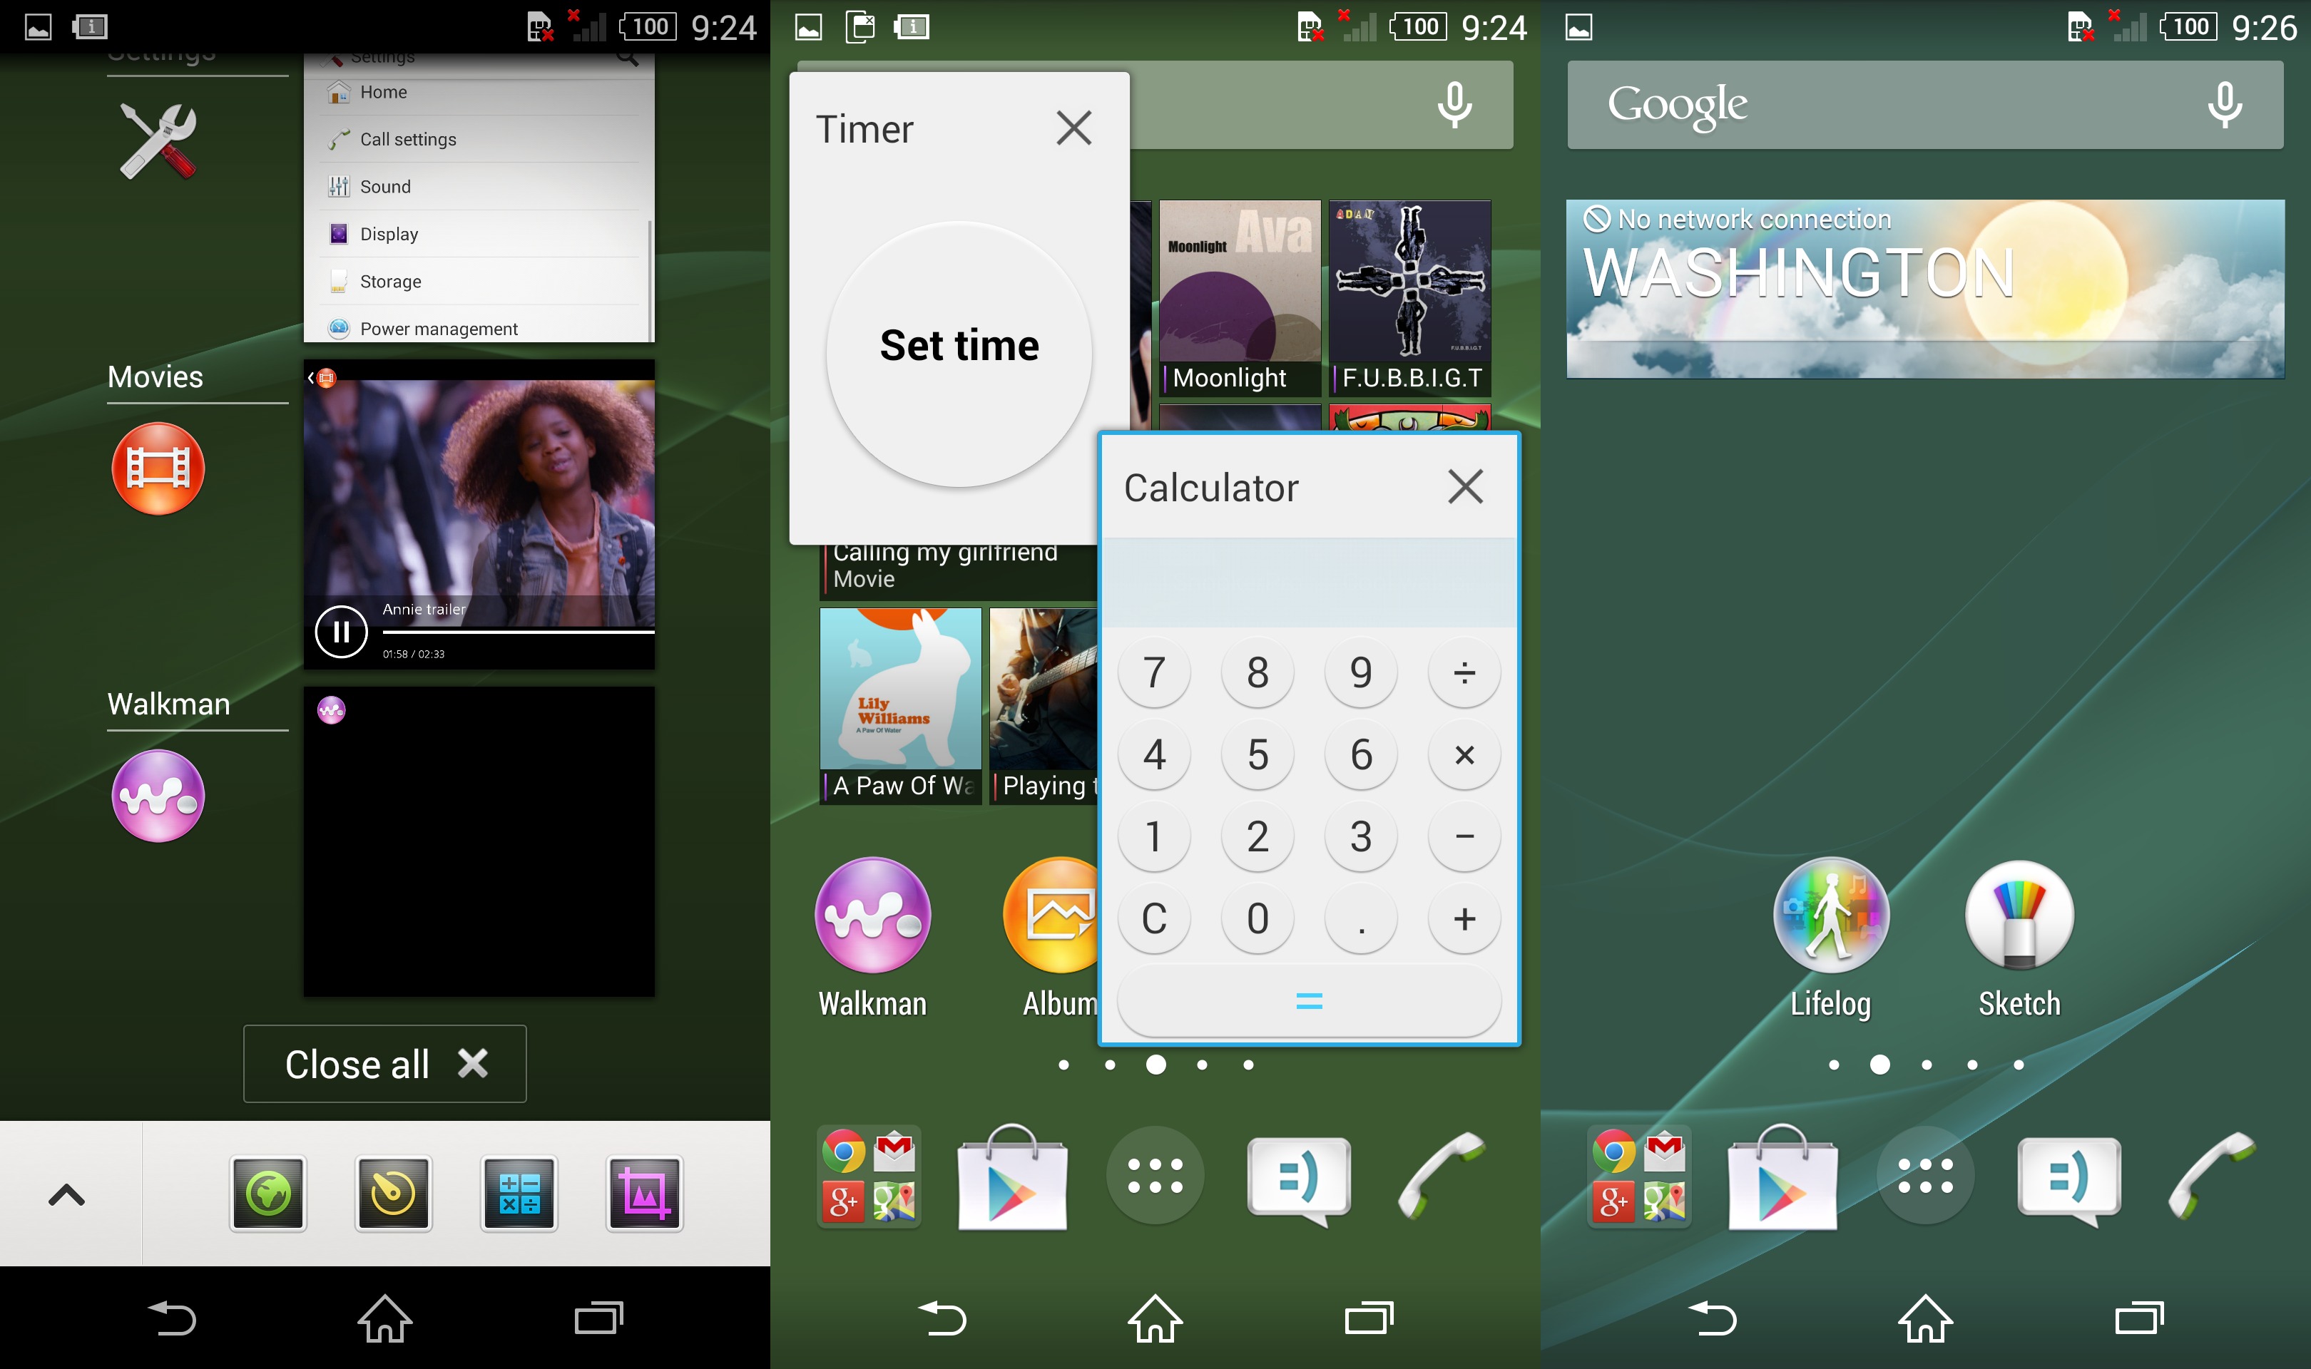The image size is (2311, 1369).
Task: Select Storage in the Settings list
Action: click(479, 282)
